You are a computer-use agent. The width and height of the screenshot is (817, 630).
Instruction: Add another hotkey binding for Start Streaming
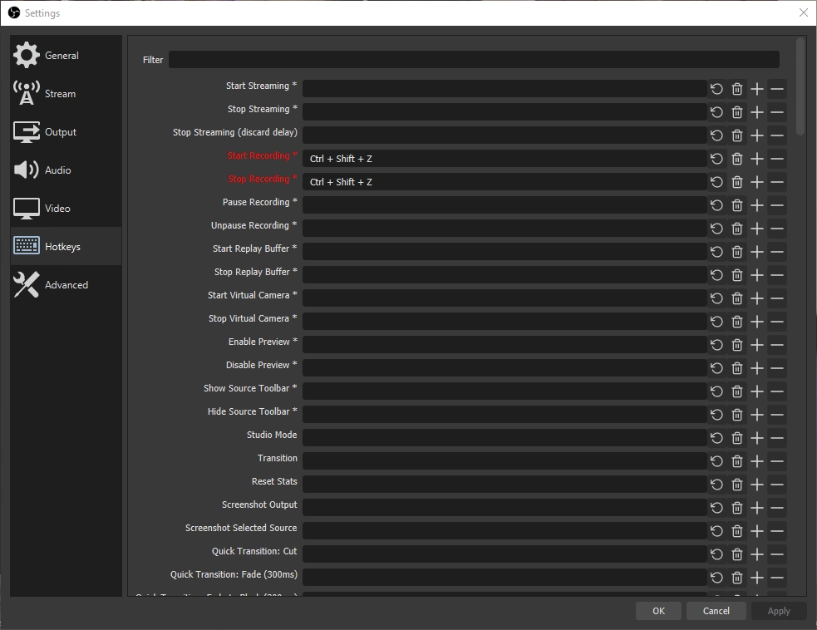tap(757, 89)
